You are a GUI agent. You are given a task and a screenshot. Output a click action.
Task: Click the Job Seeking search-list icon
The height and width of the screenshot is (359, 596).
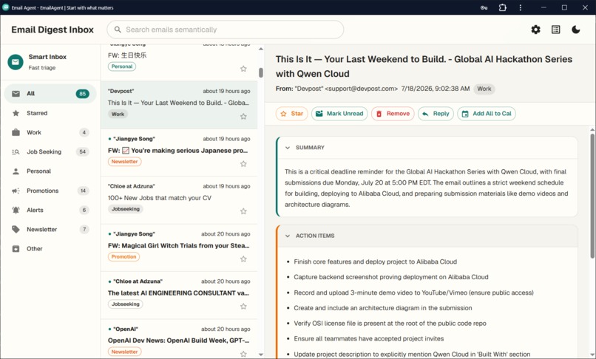point(16,151)
